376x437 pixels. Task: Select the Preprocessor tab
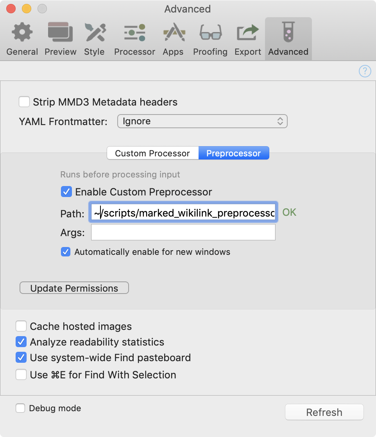tap(234, 153)
